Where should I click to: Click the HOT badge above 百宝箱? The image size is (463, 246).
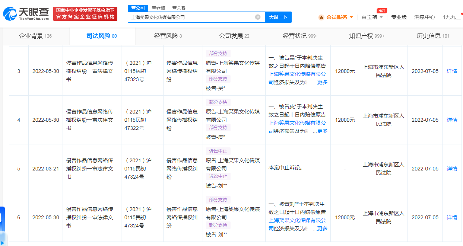tap(381, 11)
